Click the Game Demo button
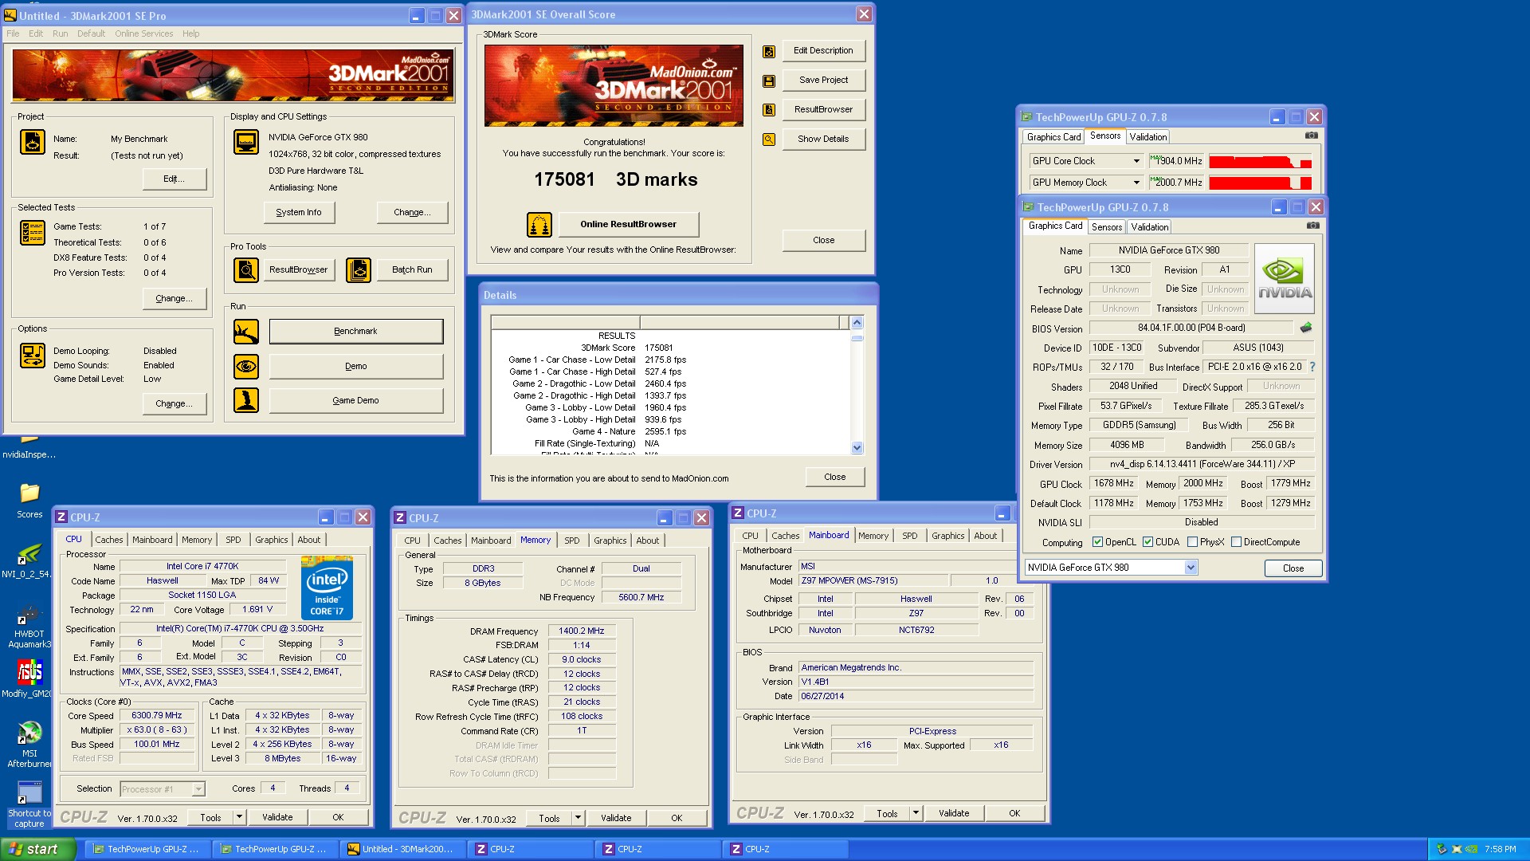 pos(355,400)
